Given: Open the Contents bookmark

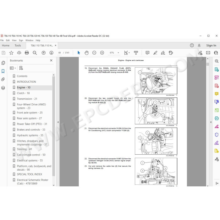Looking at the screenshot, I should click(22, 76).
